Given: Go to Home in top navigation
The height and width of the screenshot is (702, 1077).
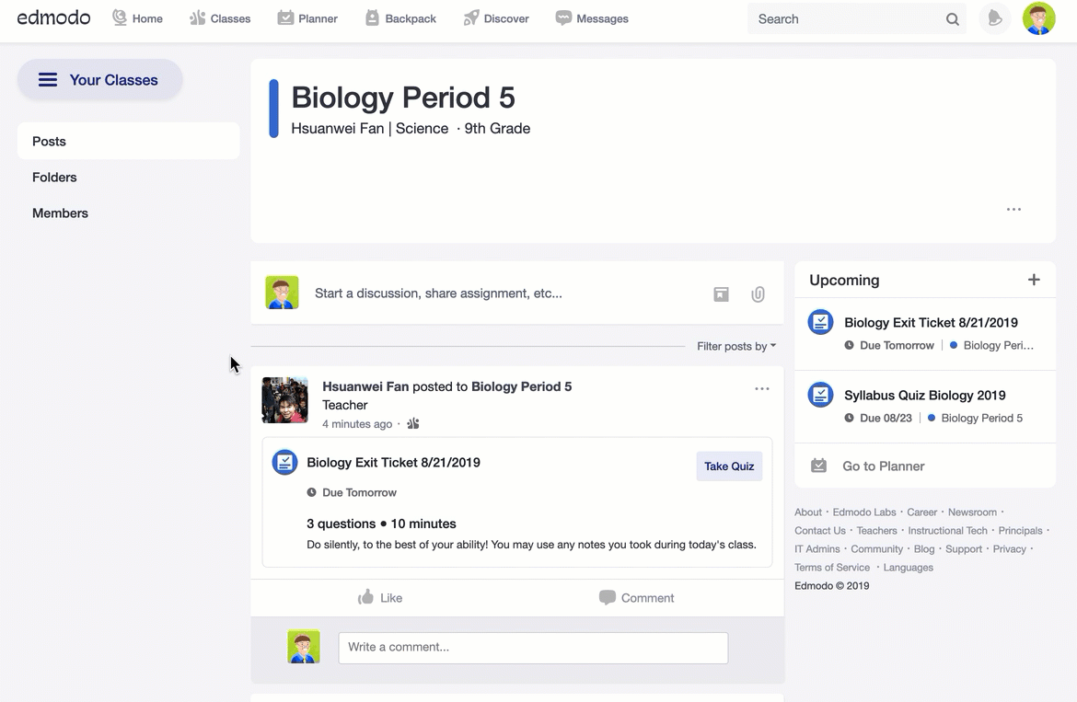Looking at the screenshot, I should click(x=137, y=18).
